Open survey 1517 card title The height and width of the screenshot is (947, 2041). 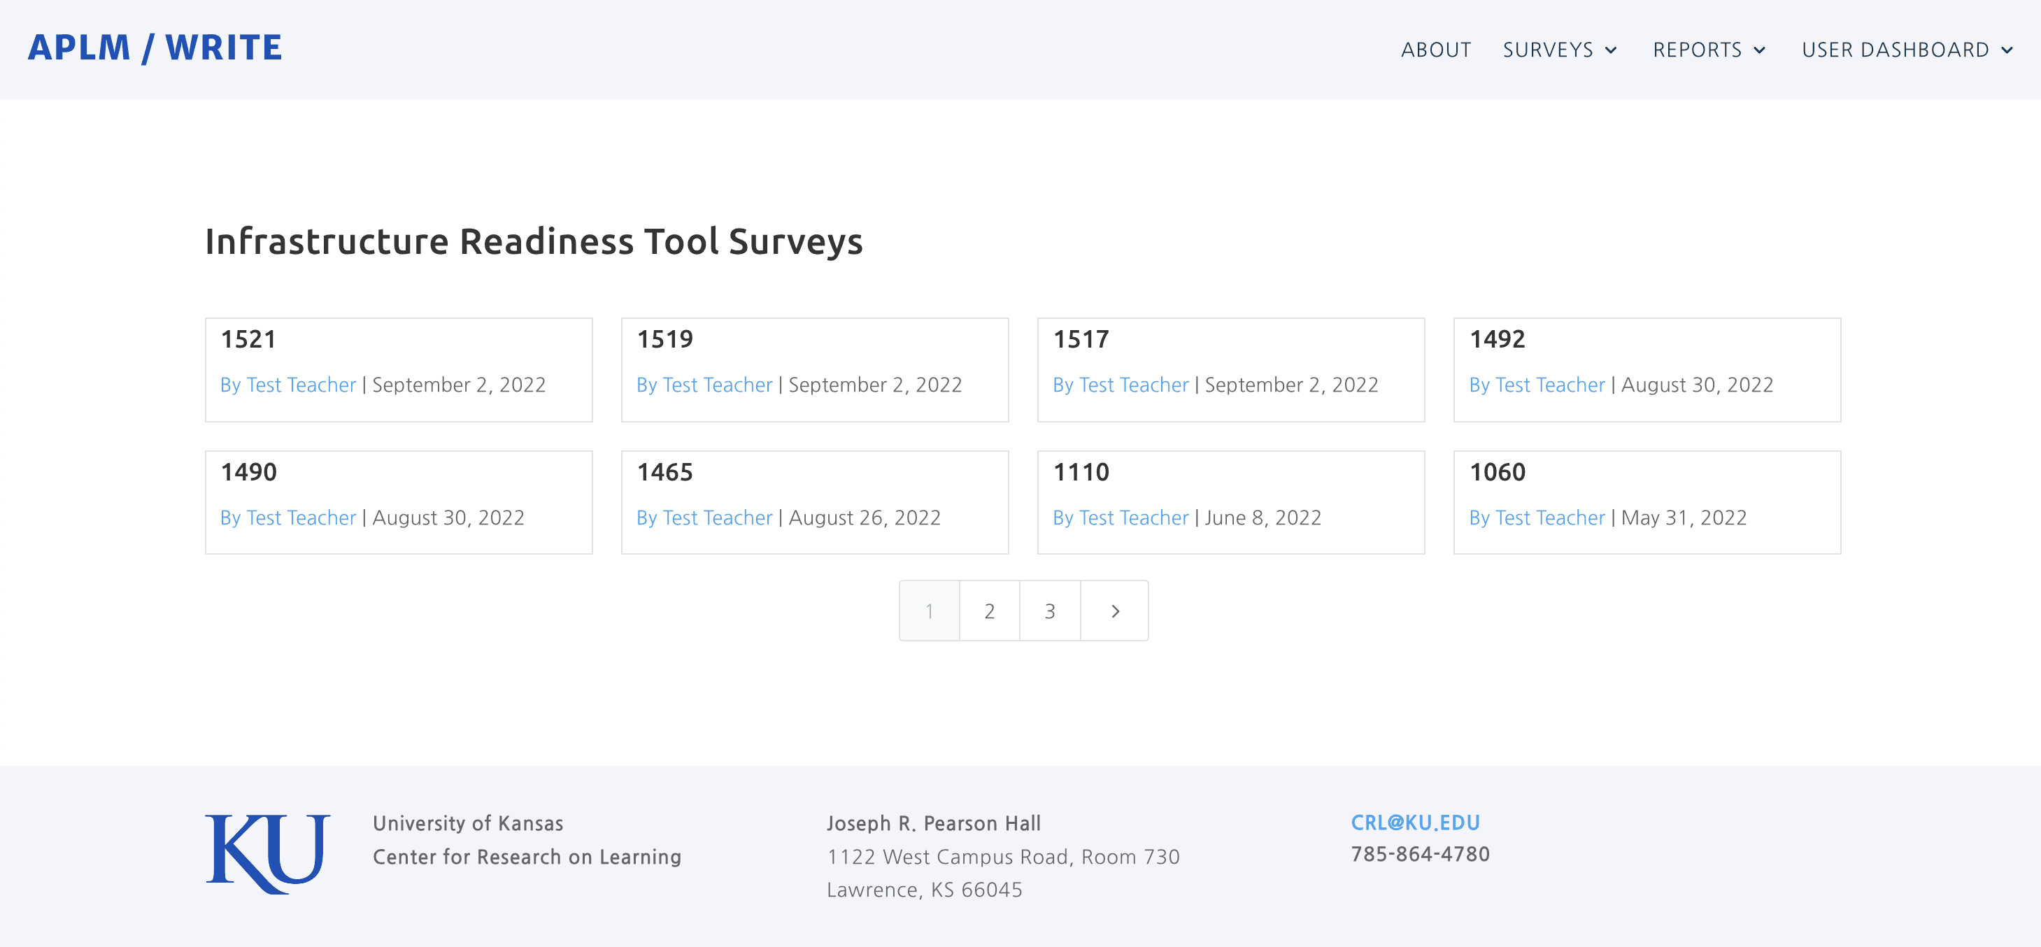coord(1080,339)
